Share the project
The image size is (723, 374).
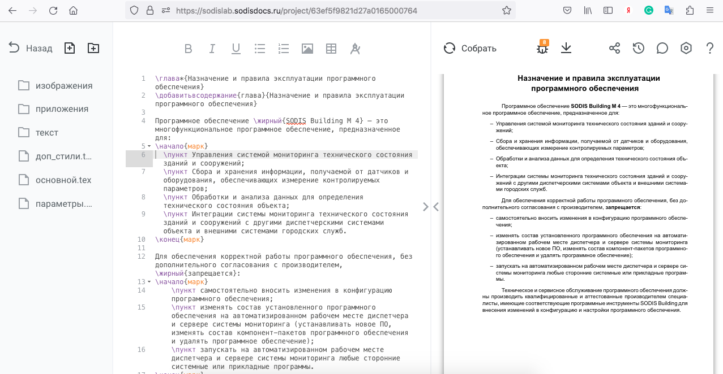pyautogui.click(x=614, y=49)
